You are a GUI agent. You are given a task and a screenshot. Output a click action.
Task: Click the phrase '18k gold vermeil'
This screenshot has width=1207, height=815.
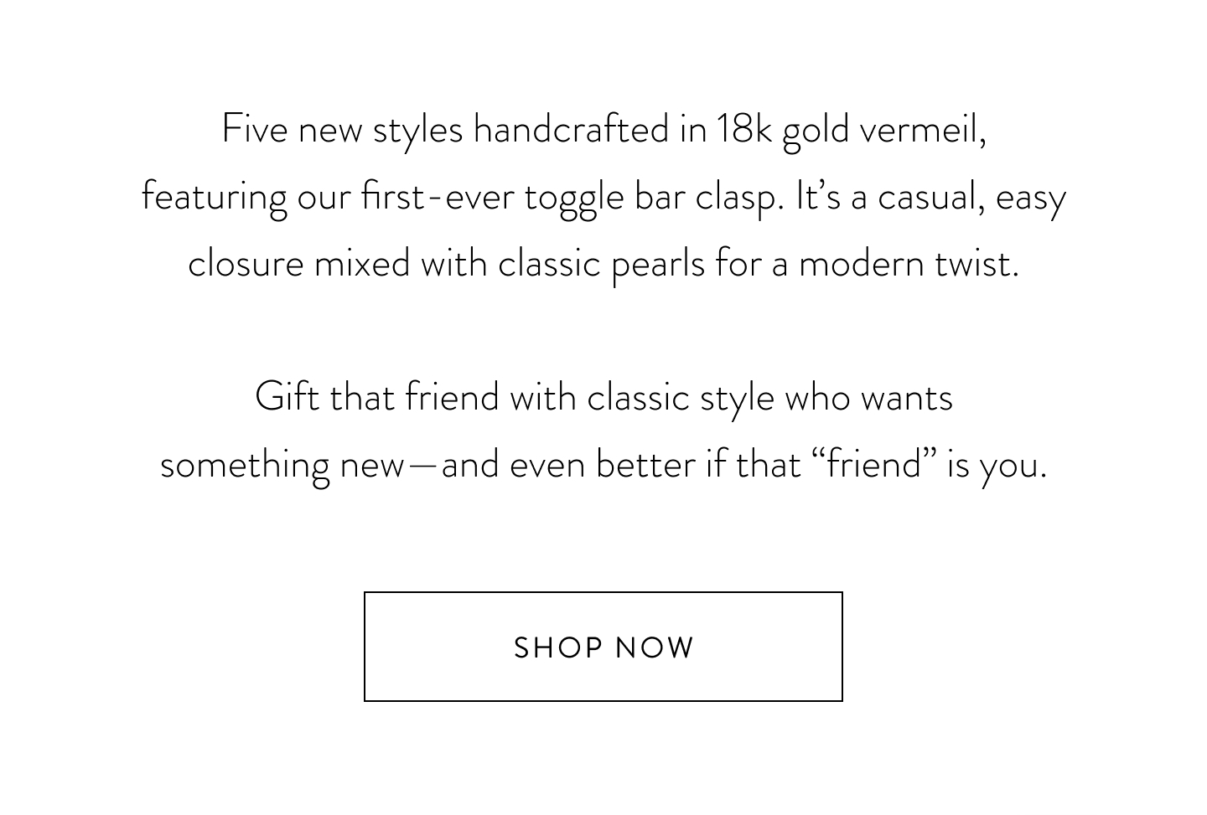851,131
